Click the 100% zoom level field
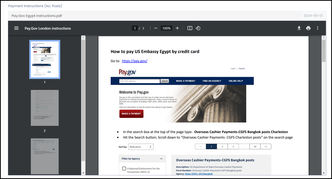The height and width of the screenshot is (179, 332). [x=167, y=28]
